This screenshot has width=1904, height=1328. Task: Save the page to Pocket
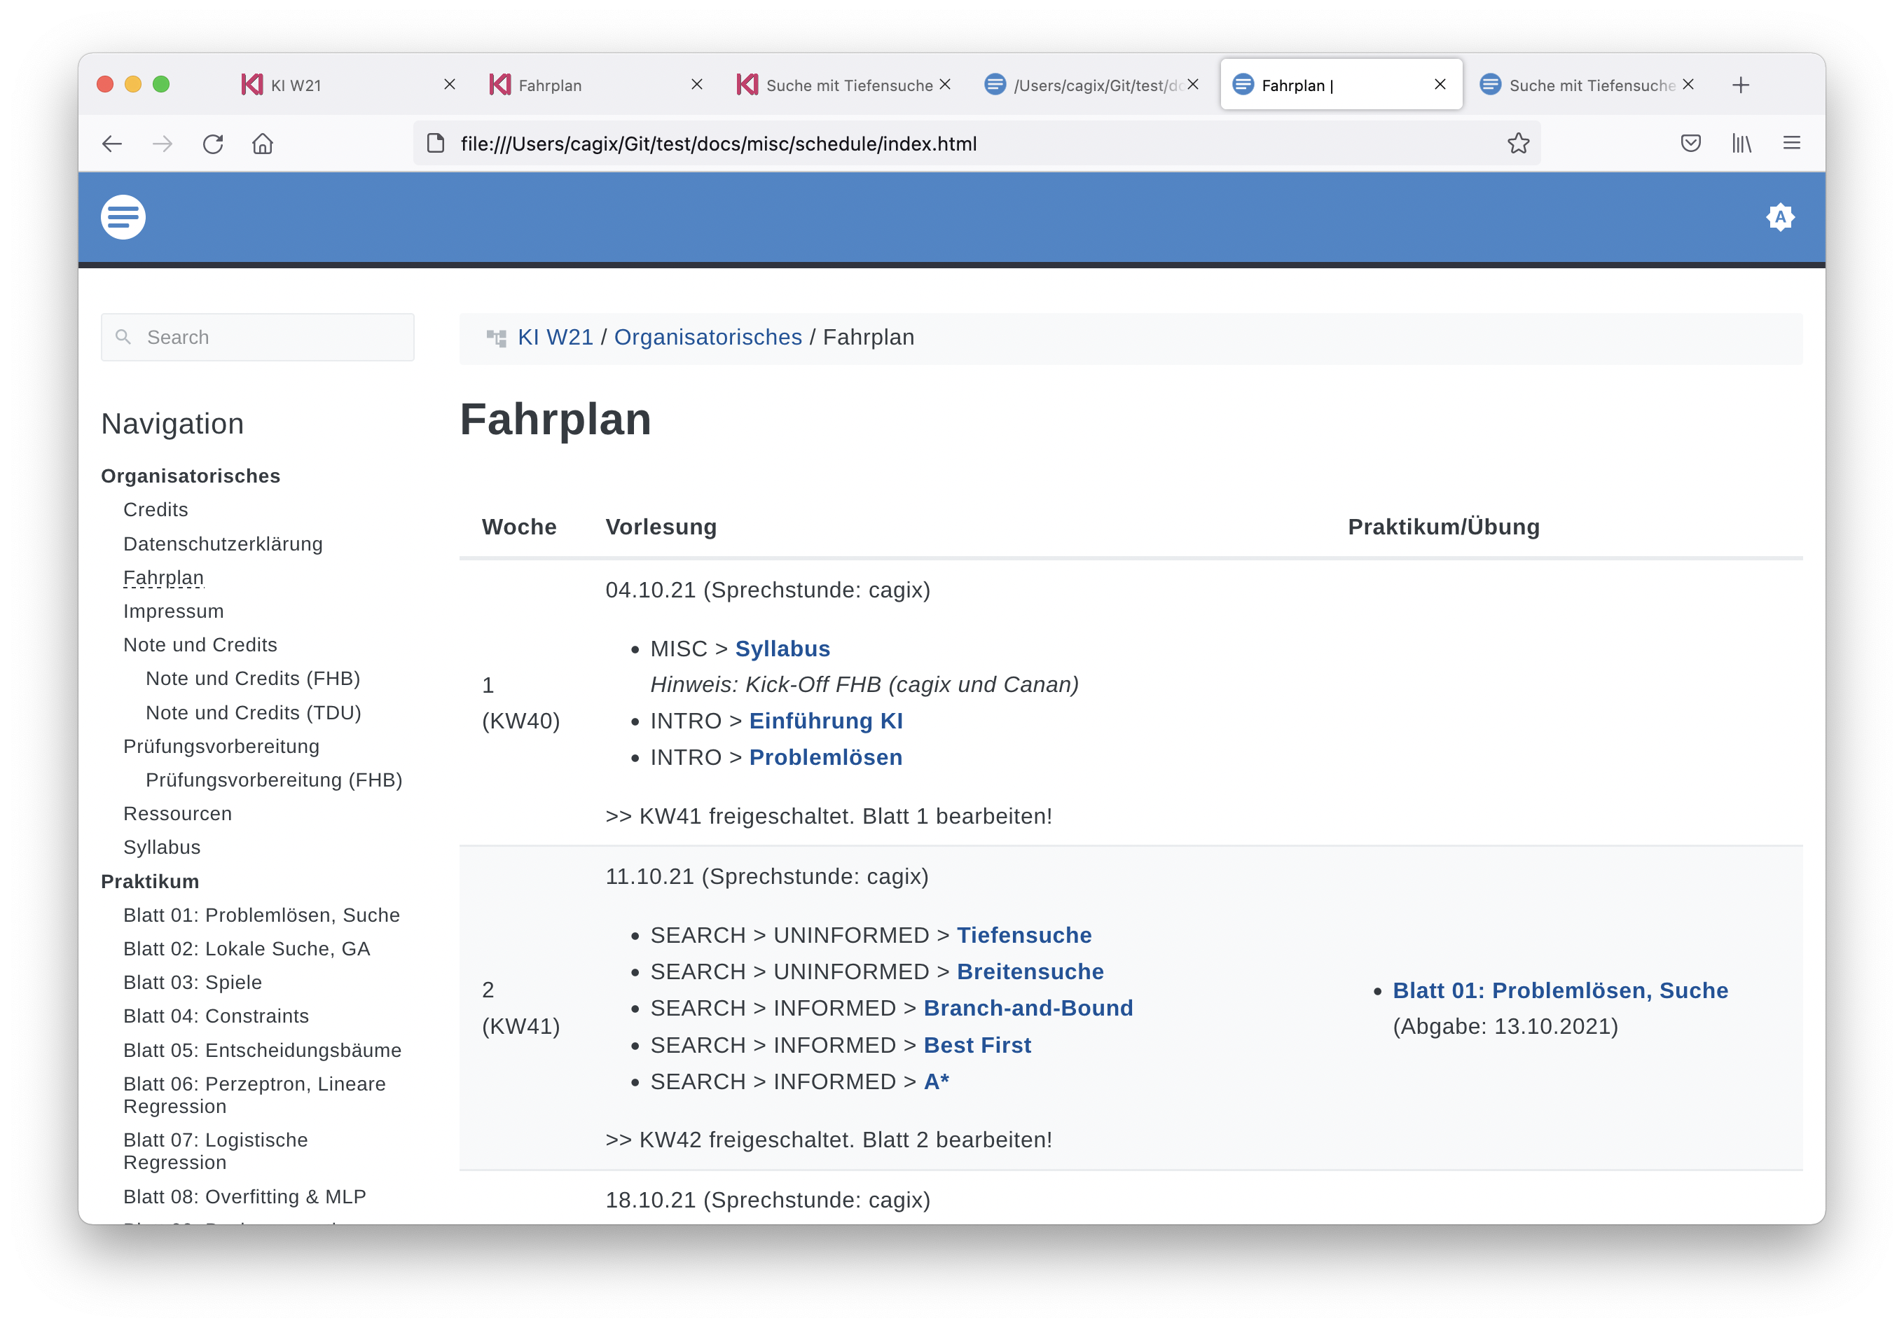pyautogui.click(x=1690, y=144)
